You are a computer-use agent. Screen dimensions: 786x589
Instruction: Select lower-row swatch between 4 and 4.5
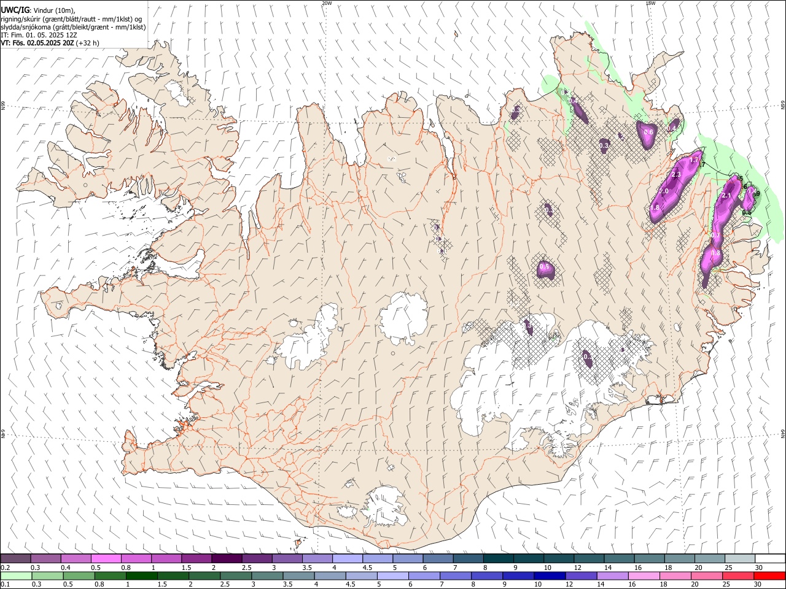point(330,576)
